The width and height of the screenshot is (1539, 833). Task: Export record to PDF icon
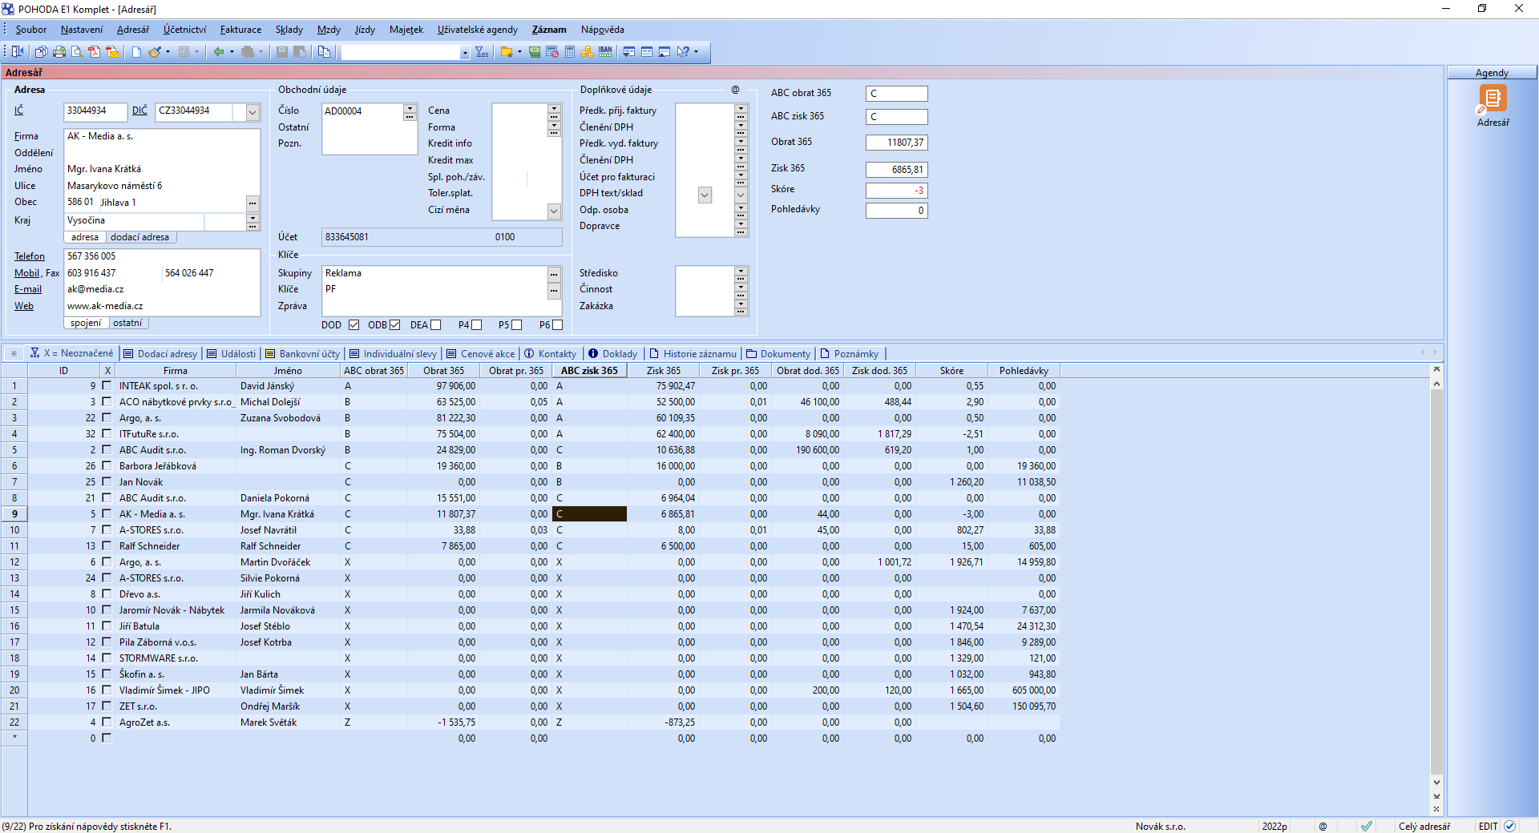click(x=95, y=52)
